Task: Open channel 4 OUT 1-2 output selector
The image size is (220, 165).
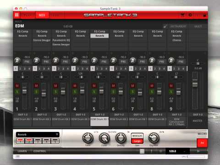Action: (x=81, y=115)
